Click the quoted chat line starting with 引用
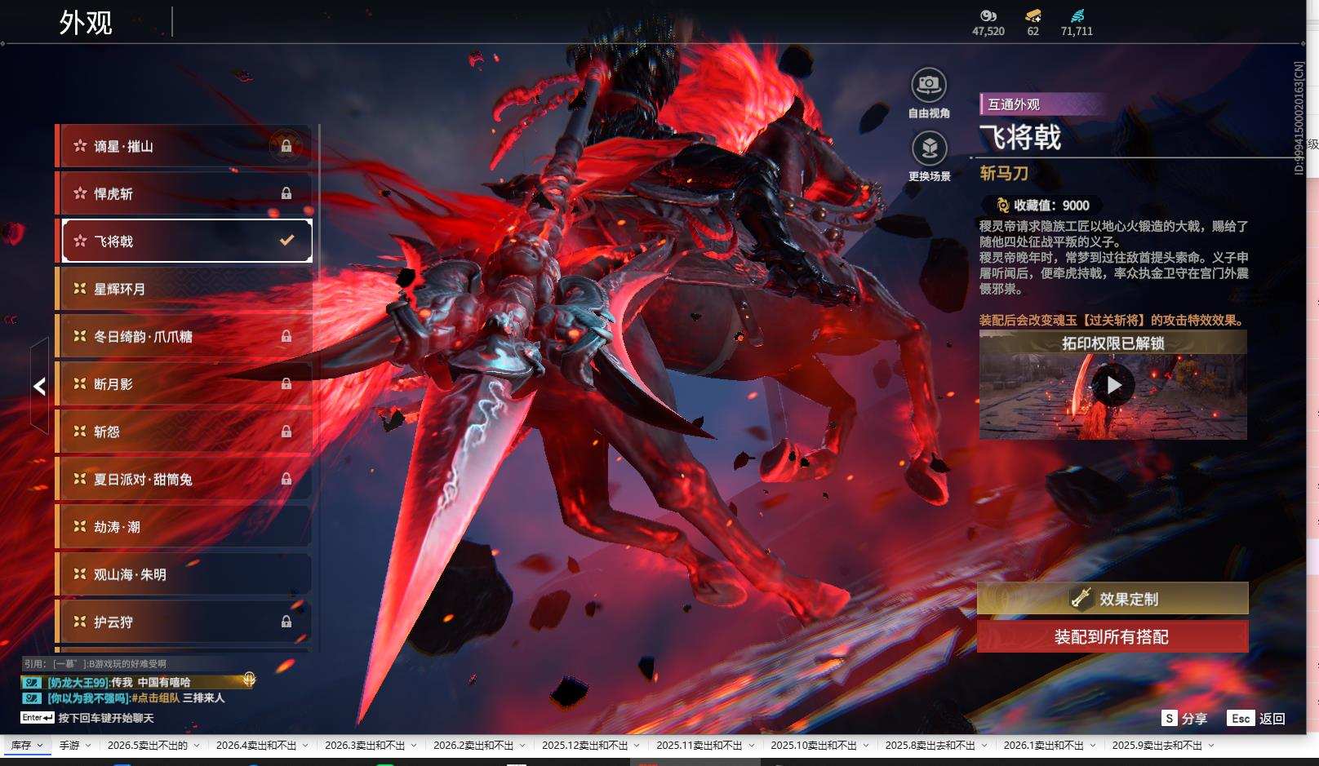1319x766 pixels. 95,664
